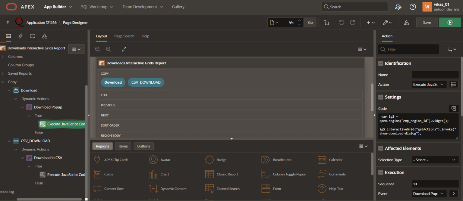Open the Selection Type dropdown

(x=435, y=160)
